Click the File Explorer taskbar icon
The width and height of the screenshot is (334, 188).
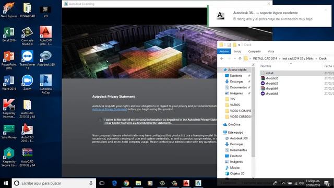click(x=138, y=183)
